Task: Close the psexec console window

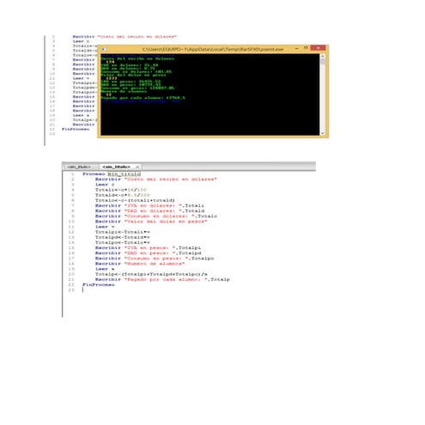Action: [318, 48]
